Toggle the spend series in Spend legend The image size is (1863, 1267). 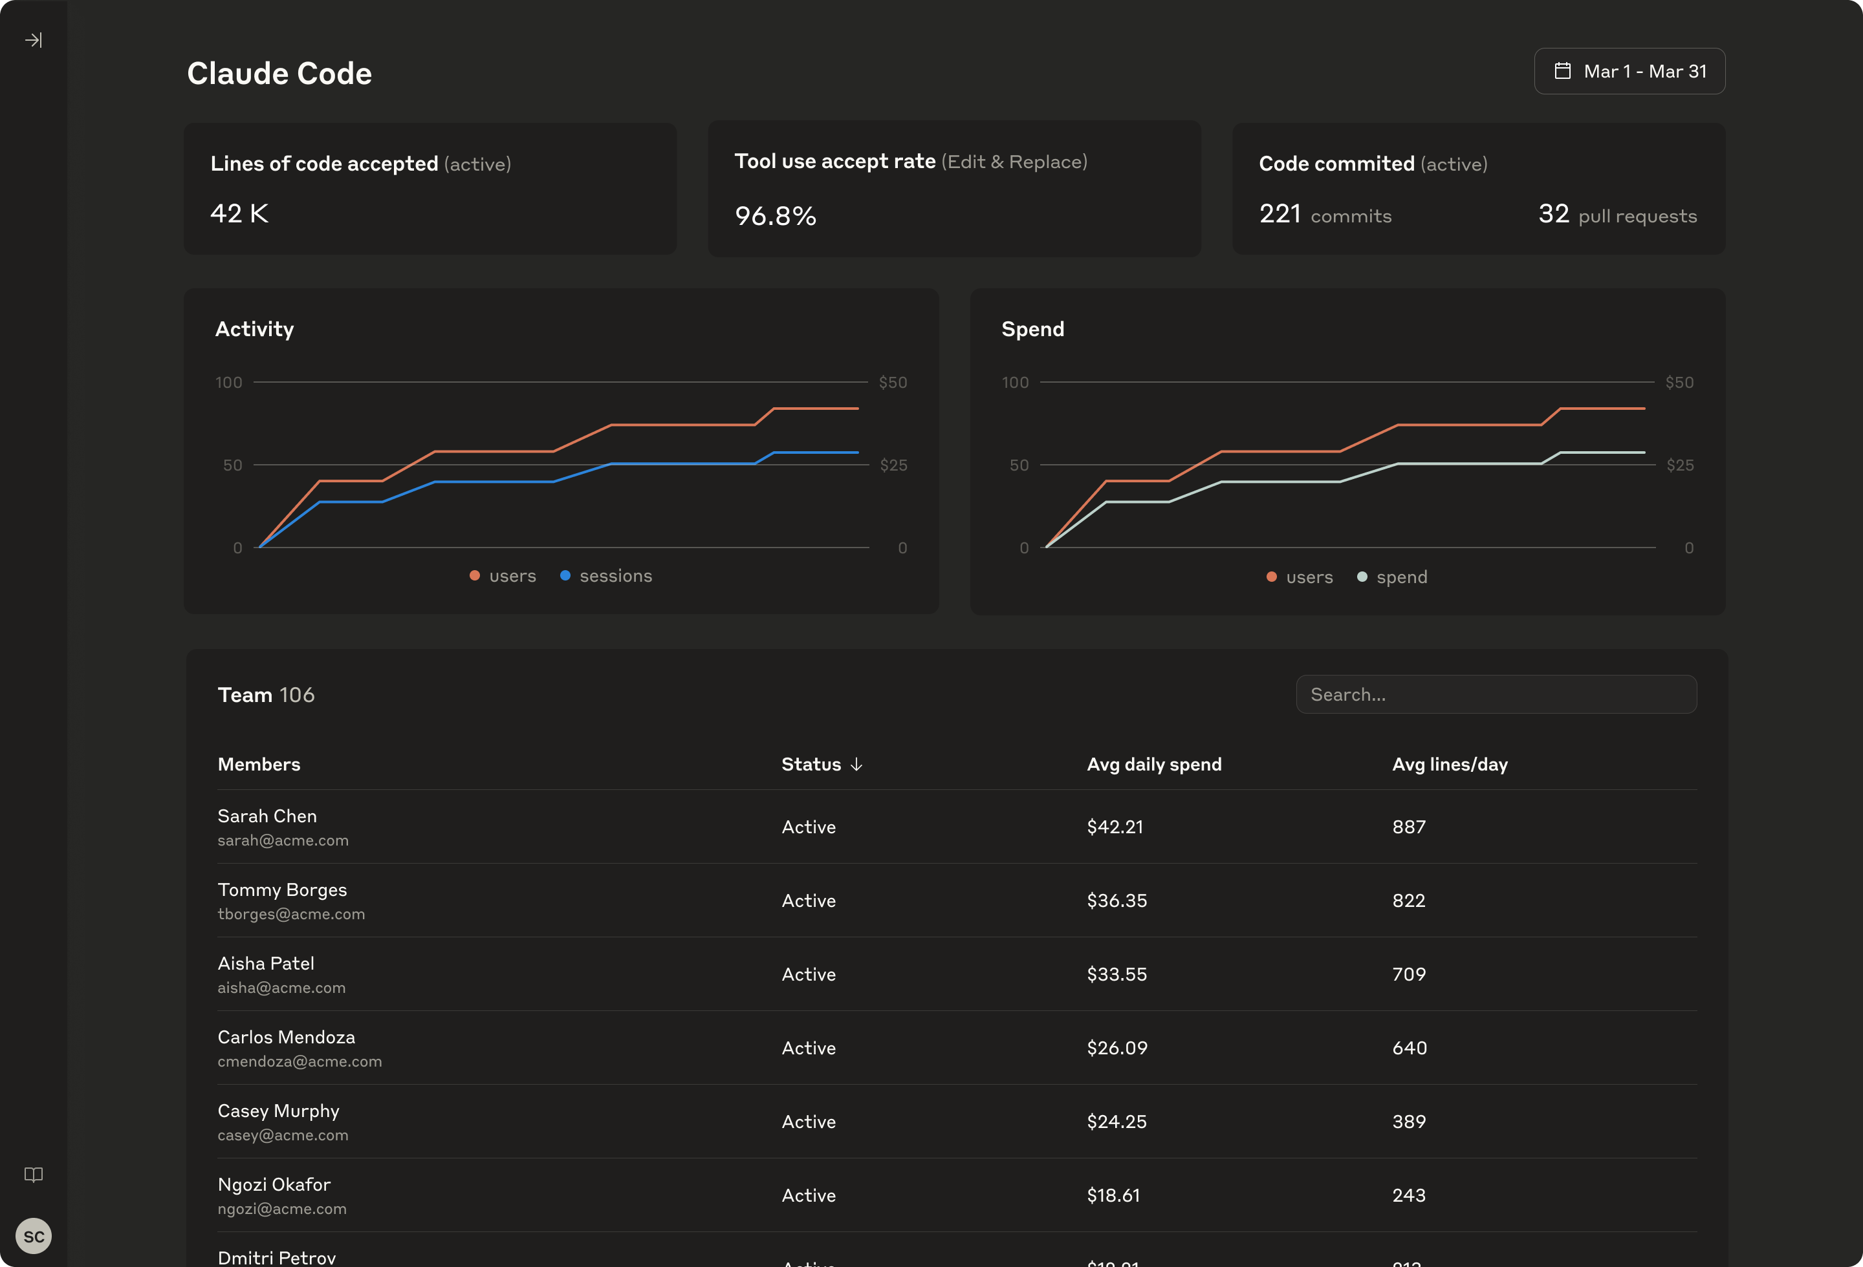point(1391,577)
